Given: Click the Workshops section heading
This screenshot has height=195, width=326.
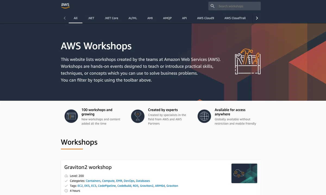Looking at the screenshot, I should 79,142.
